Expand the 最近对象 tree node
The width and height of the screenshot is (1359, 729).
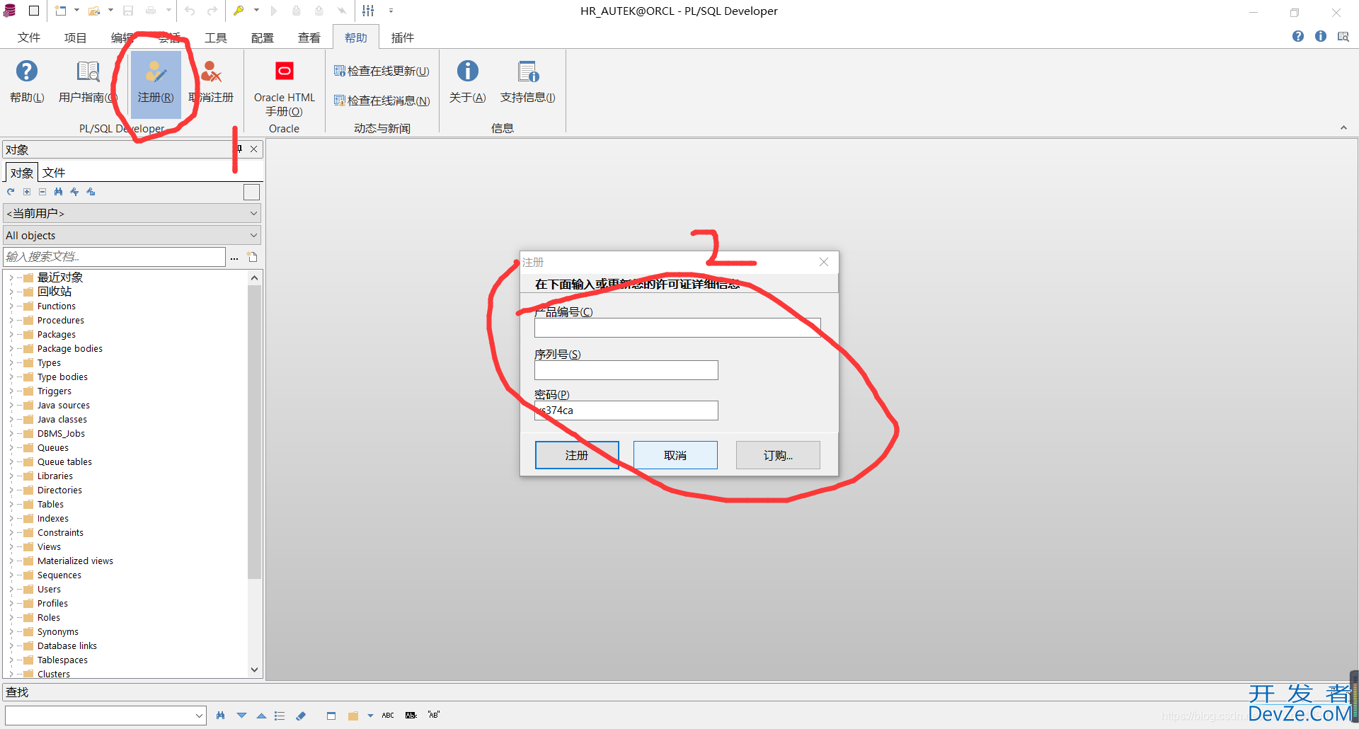(x=11, y=277)
